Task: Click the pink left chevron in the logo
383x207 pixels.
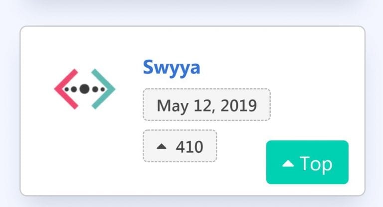Action: [x=66, y=89]
